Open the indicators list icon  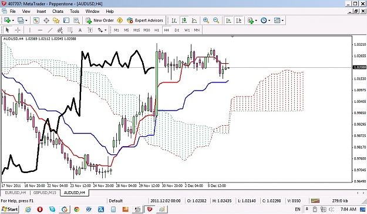pyautogui.click(x=251, y=20)
